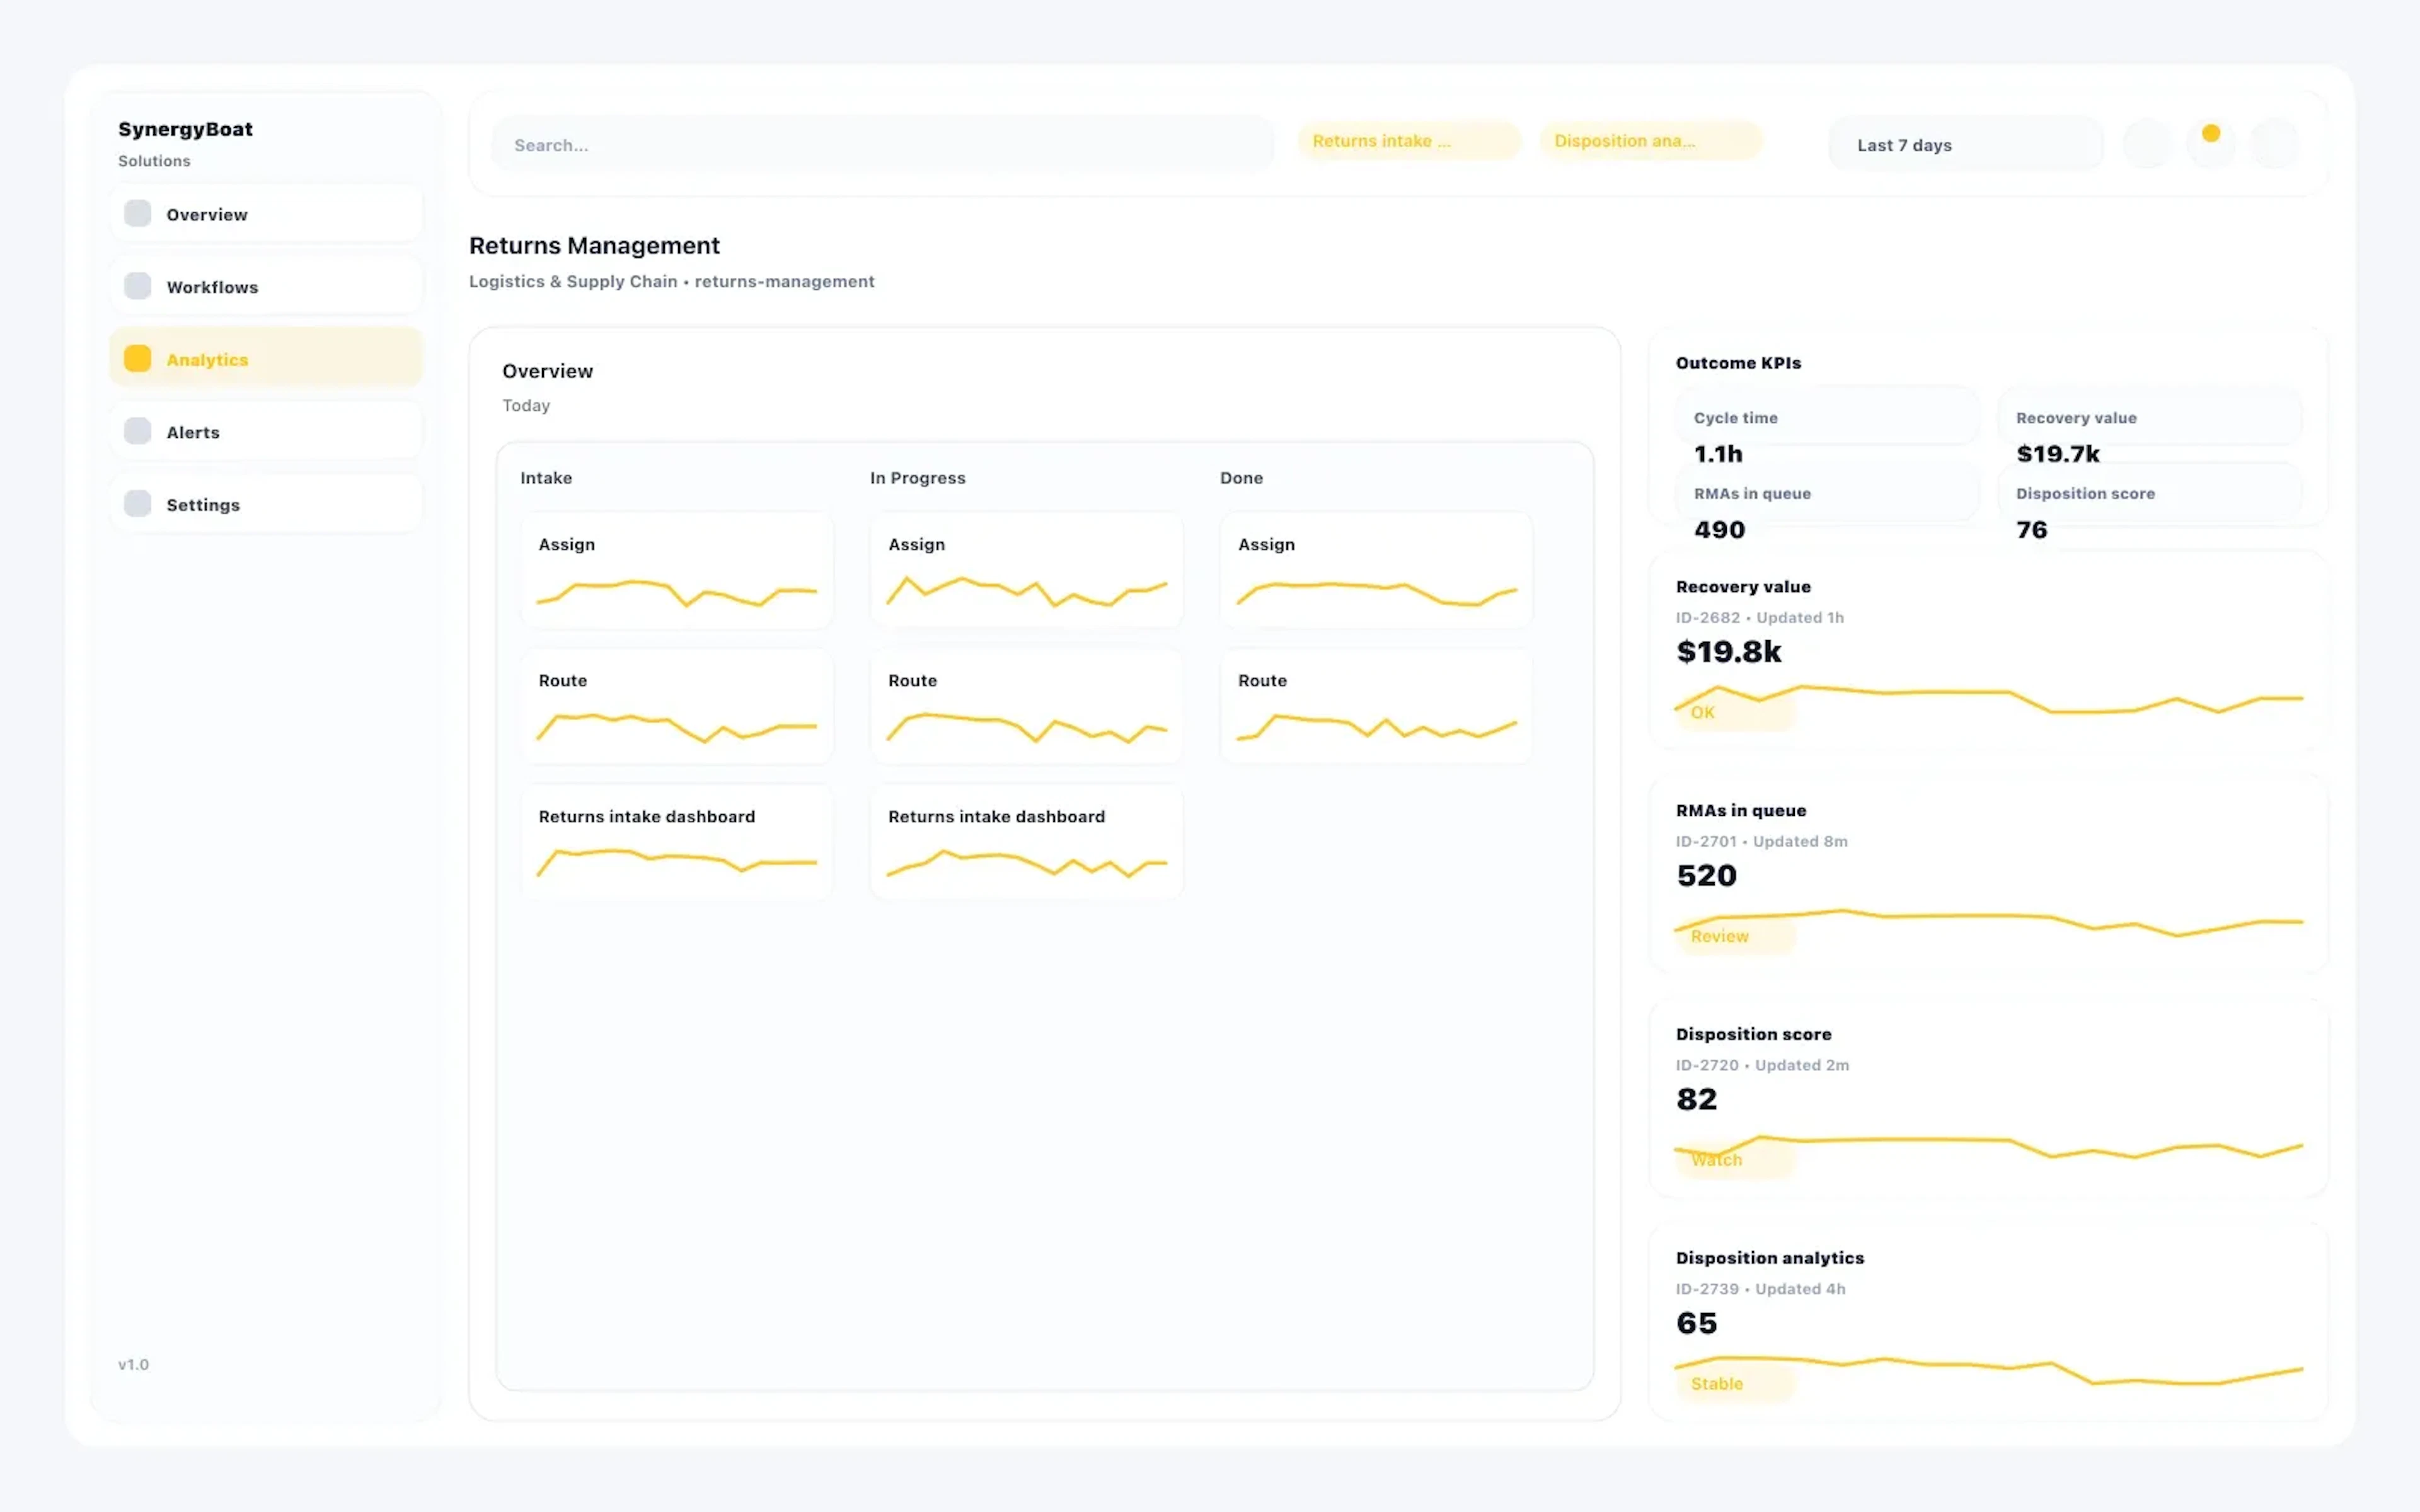Expand the Outcome KPIs section

(x=1738, y=362)
